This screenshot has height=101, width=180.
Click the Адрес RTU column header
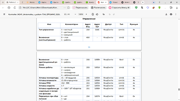88,26
